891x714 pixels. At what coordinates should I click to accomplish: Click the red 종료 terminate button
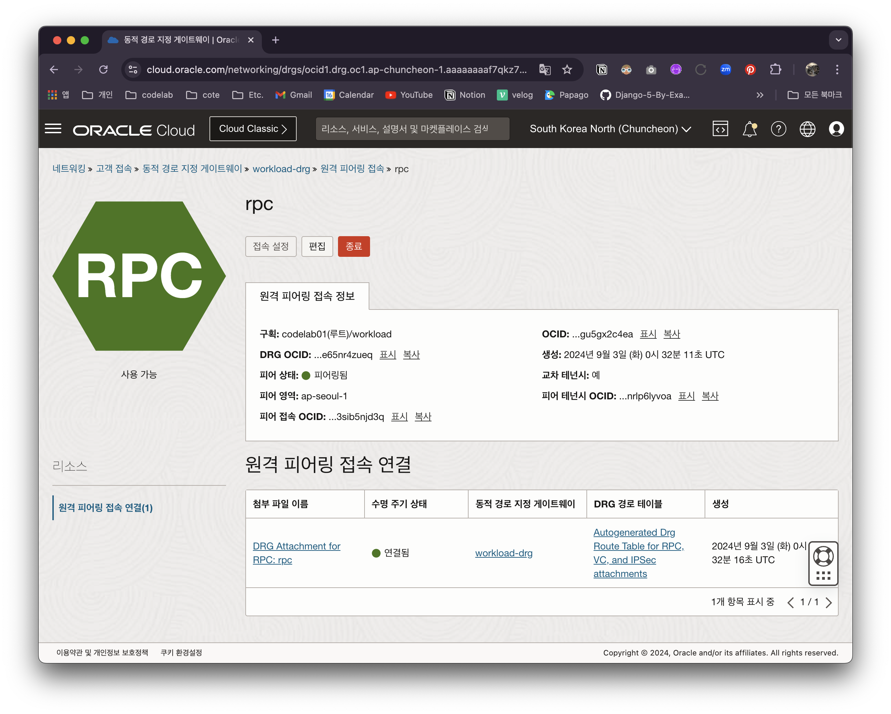click(354, 246)
